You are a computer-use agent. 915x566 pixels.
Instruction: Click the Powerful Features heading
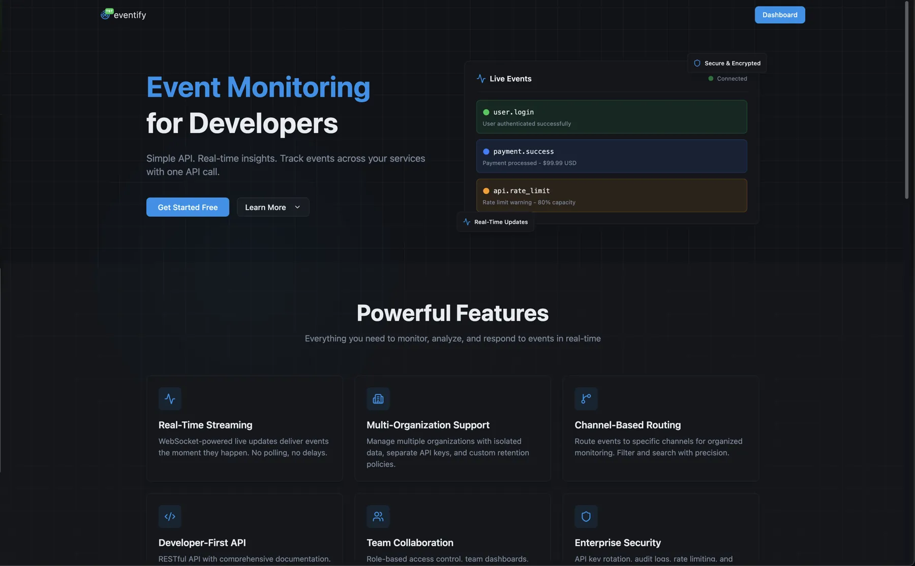point(452,313)
